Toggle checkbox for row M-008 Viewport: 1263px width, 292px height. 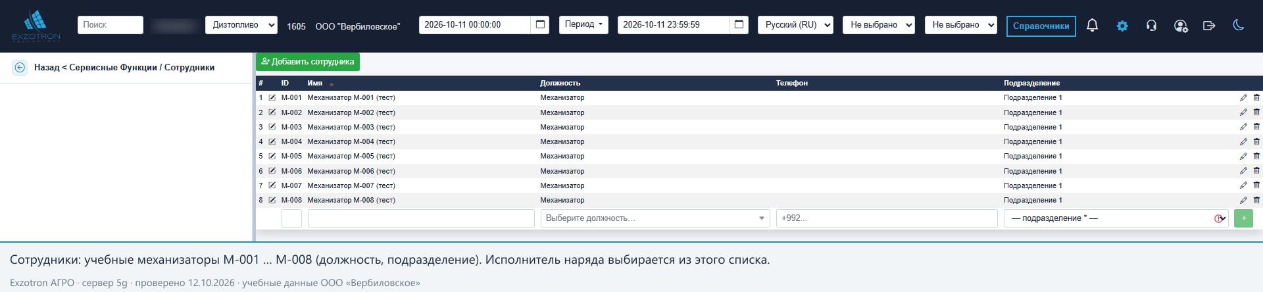coord(272,200)
